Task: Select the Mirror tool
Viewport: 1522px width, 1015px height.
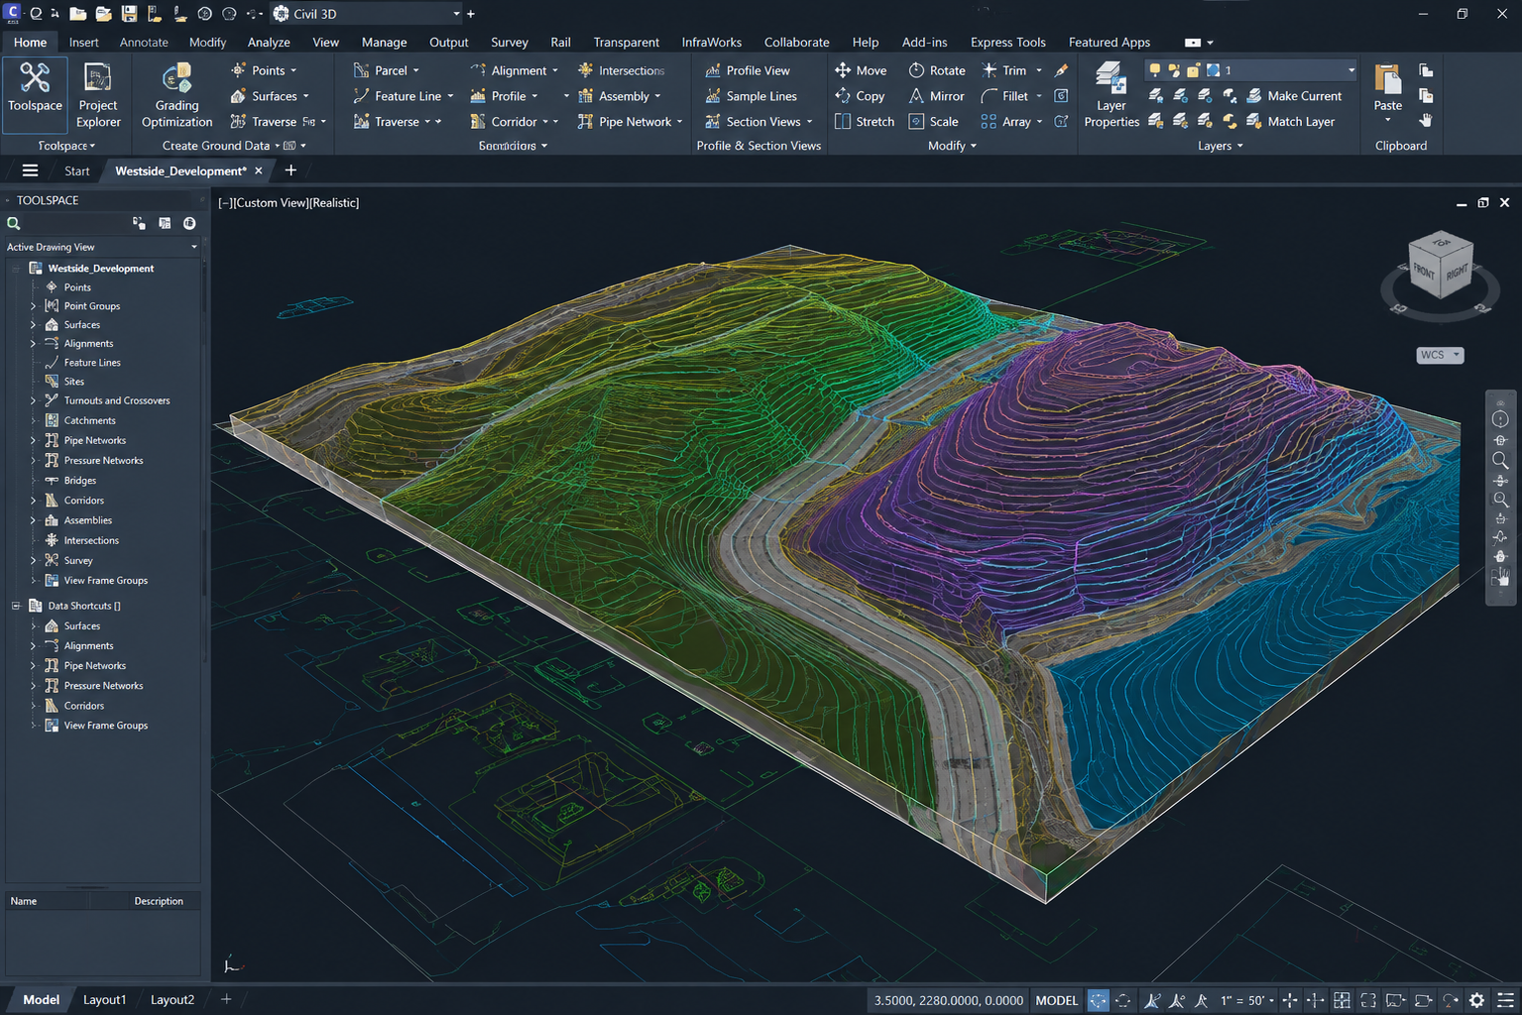Action: [937, 96]
